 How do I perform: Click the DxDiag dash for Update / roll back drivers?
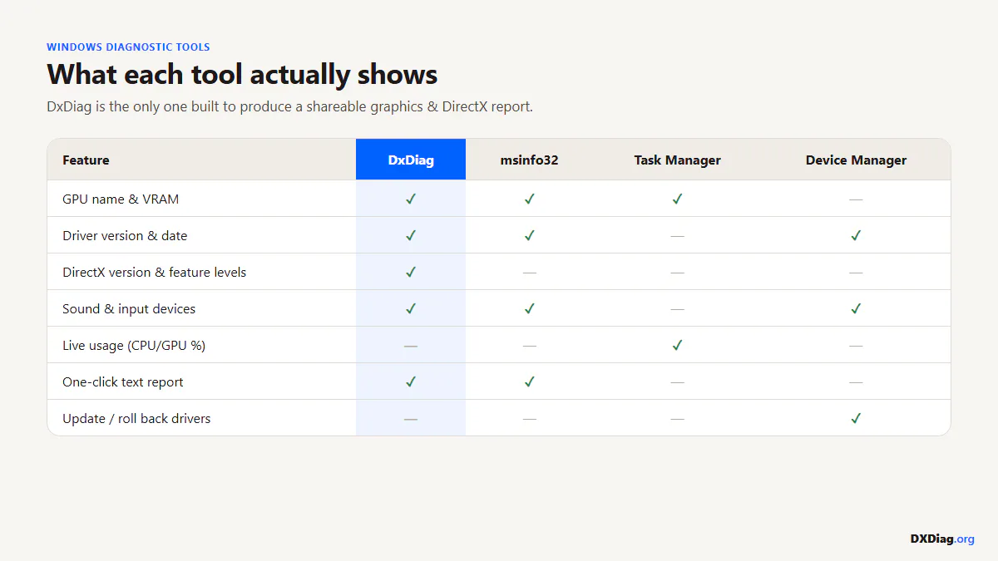411,419
